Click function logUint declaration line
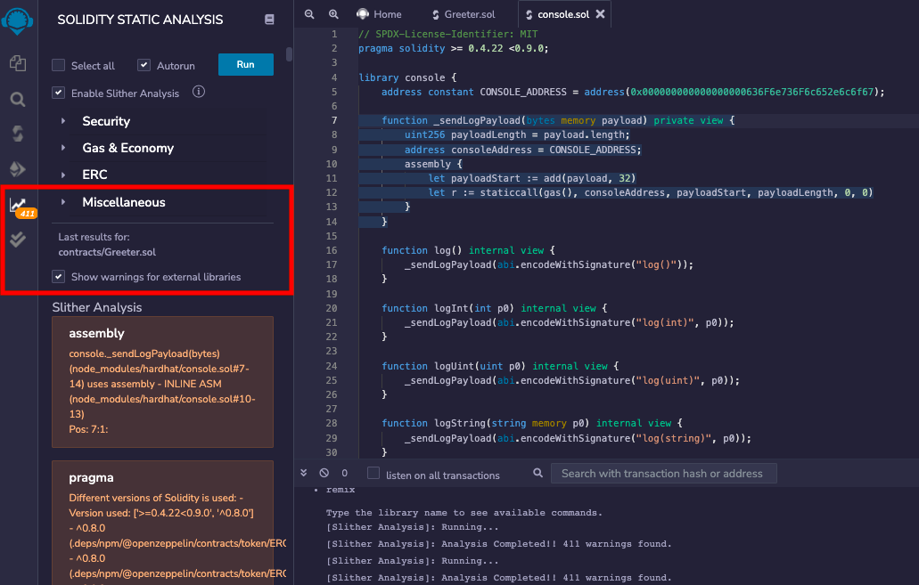 [x=500, y=366]
